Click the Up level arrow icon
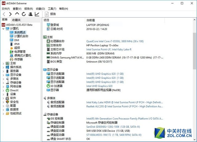 point(17,14)
